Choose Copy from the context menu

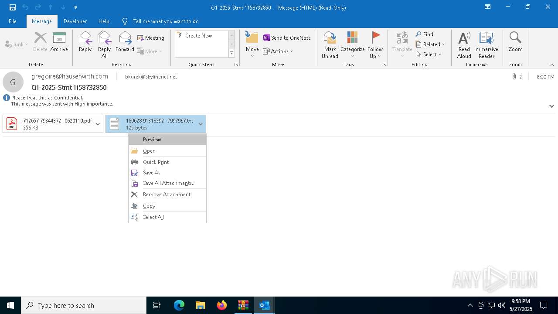coord(167,206)
